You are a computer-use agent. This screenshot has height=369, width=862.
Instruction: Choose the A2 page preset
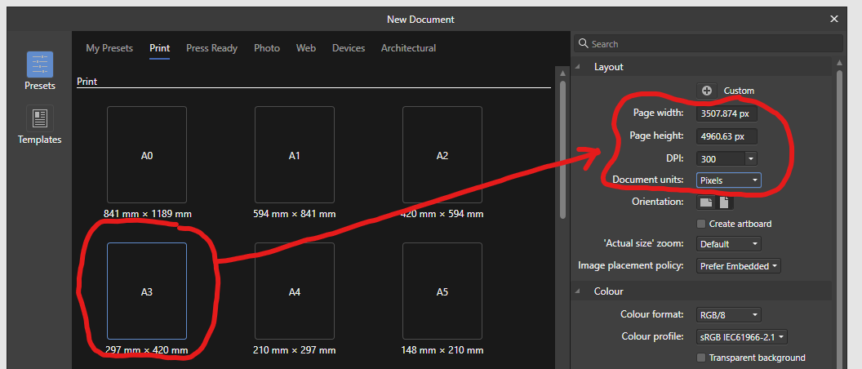[x=442, y=155]
